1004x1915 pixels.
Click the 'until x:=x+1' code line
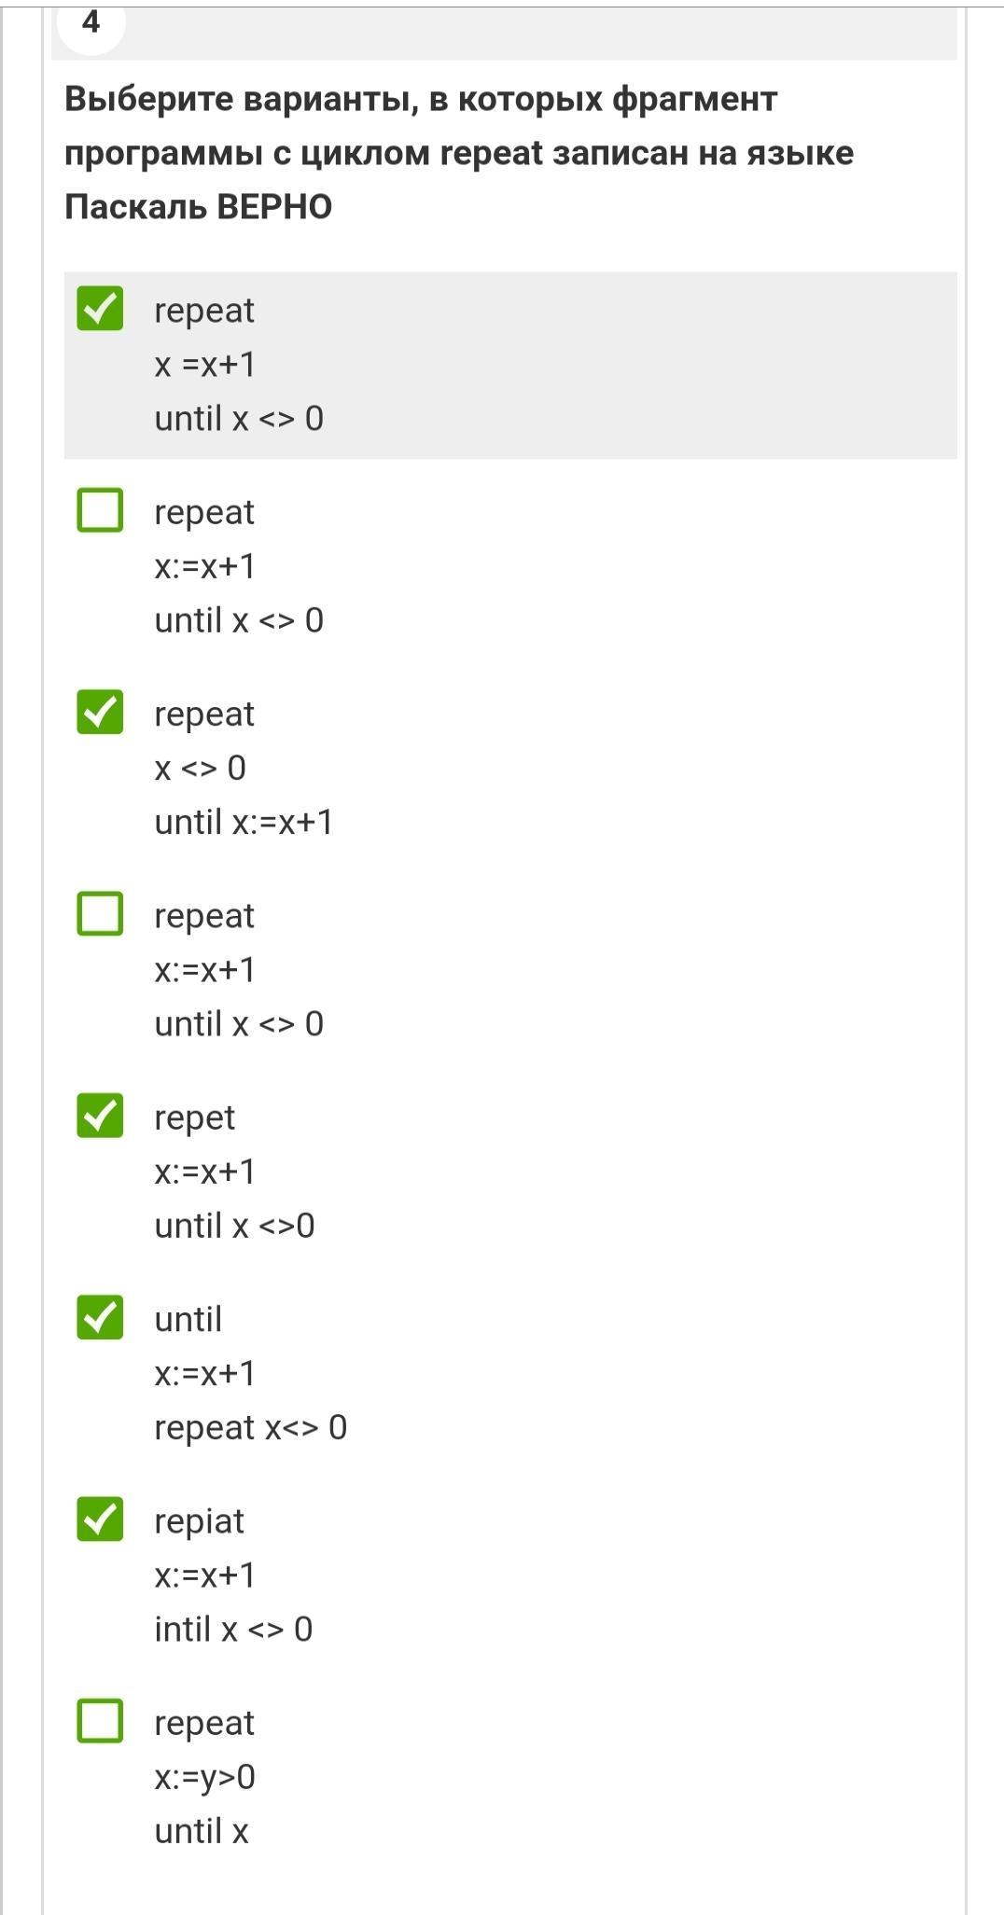244,823
